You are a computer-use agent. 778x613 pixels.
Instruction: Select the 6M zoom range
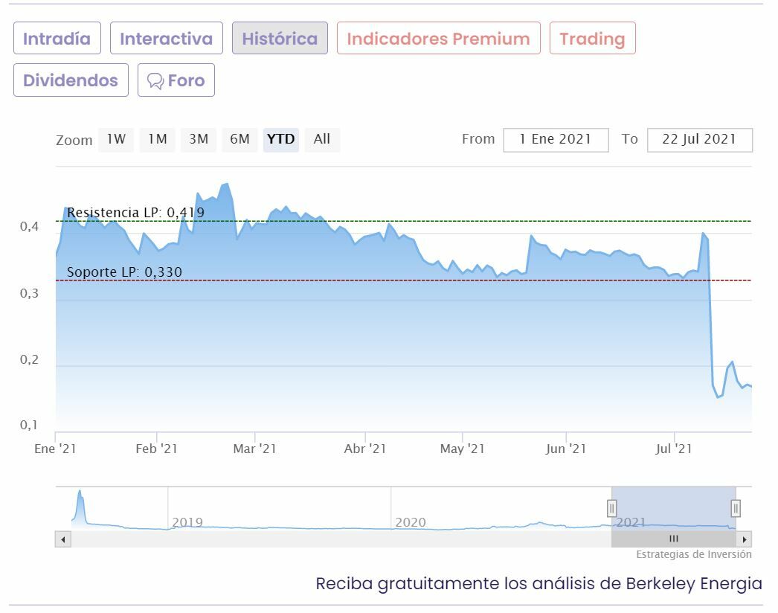tap(239, 139)
